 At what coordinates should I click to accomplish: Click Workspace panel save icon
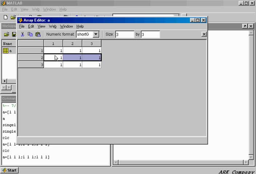[x=14, y=34]
